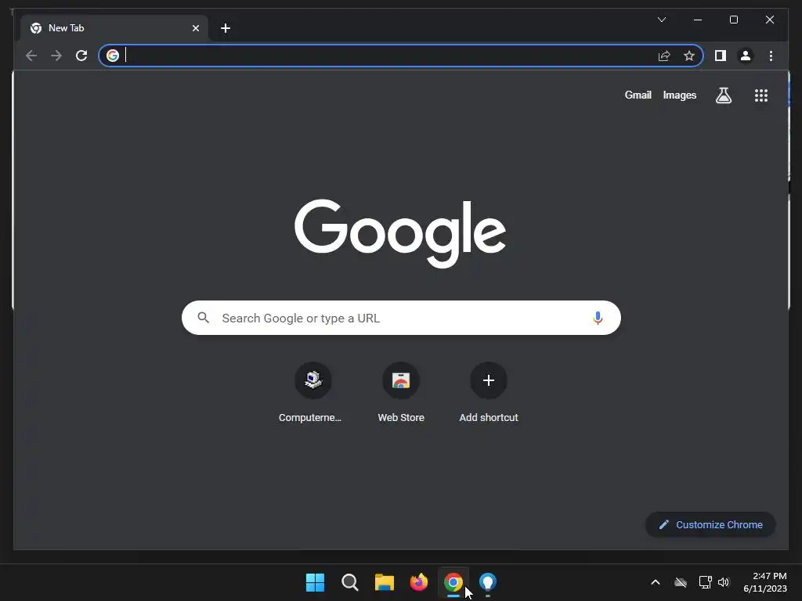Open a new tab with the plus button
Viewport: 802px width, 601px height.
(x=226, y=28)
